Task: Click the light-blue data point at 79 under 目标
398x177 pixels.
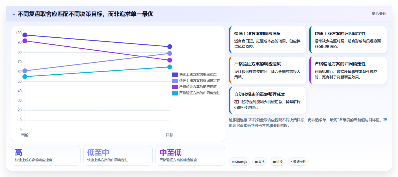Action: (x=170, y=53)
